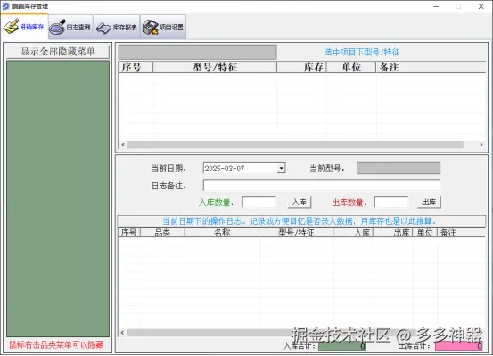493x356 pixels.
Task: Click the upper table 单位 column header
Action: pos(351,67)
